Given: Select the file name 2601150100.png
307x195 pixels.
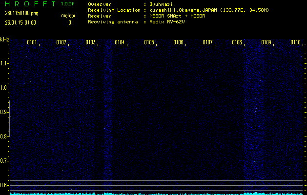Looking at the screenshot, I should tap(21, 13).
